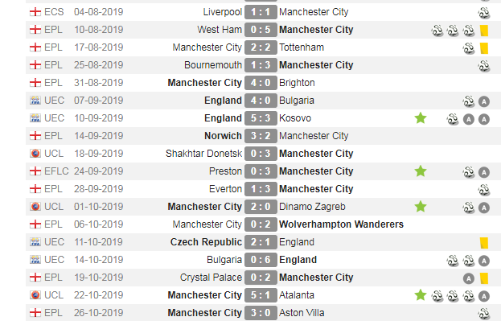
Task: Open the 5 : 3 score of England-Kosovo
Action: pyautogui.click(x=261, y=118)
